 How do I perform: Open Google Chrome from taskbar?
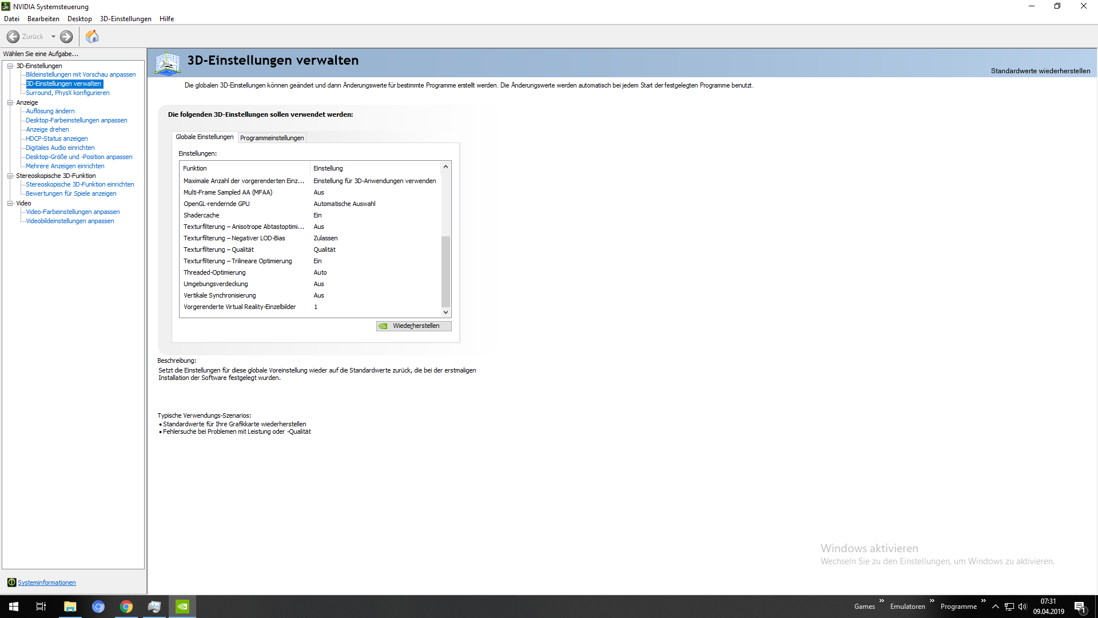tap(126, 607)
